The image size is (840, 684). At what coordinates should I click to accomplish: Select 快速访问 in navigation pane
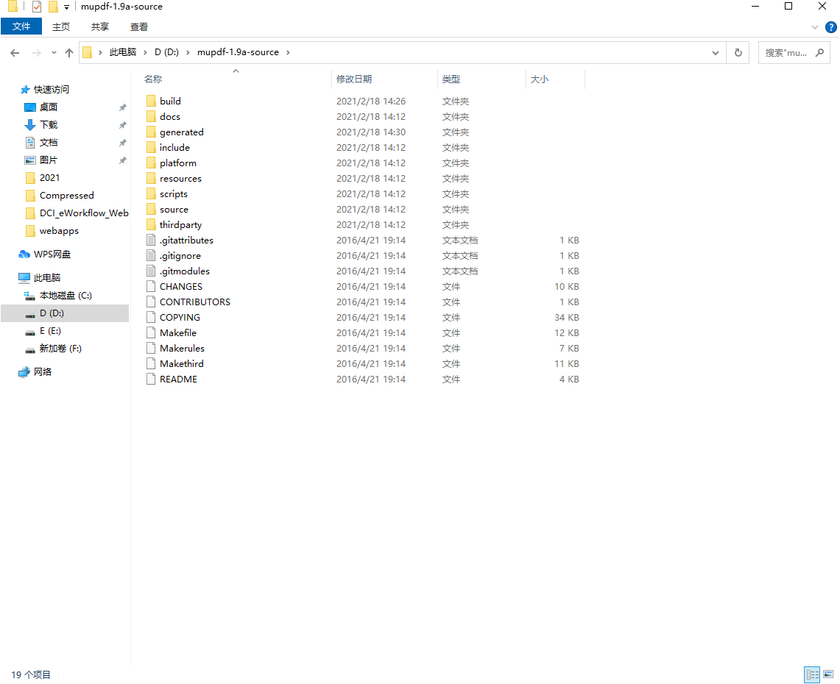[x=52, y=90]
